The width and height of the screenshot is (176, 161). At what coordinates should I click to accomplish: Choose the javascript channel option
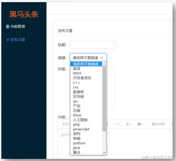pos(86,129)
